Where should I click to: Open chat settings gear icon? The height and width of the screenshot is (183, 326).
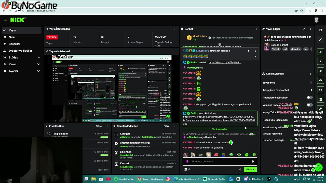pyautogui.click(x=240, y=170)
